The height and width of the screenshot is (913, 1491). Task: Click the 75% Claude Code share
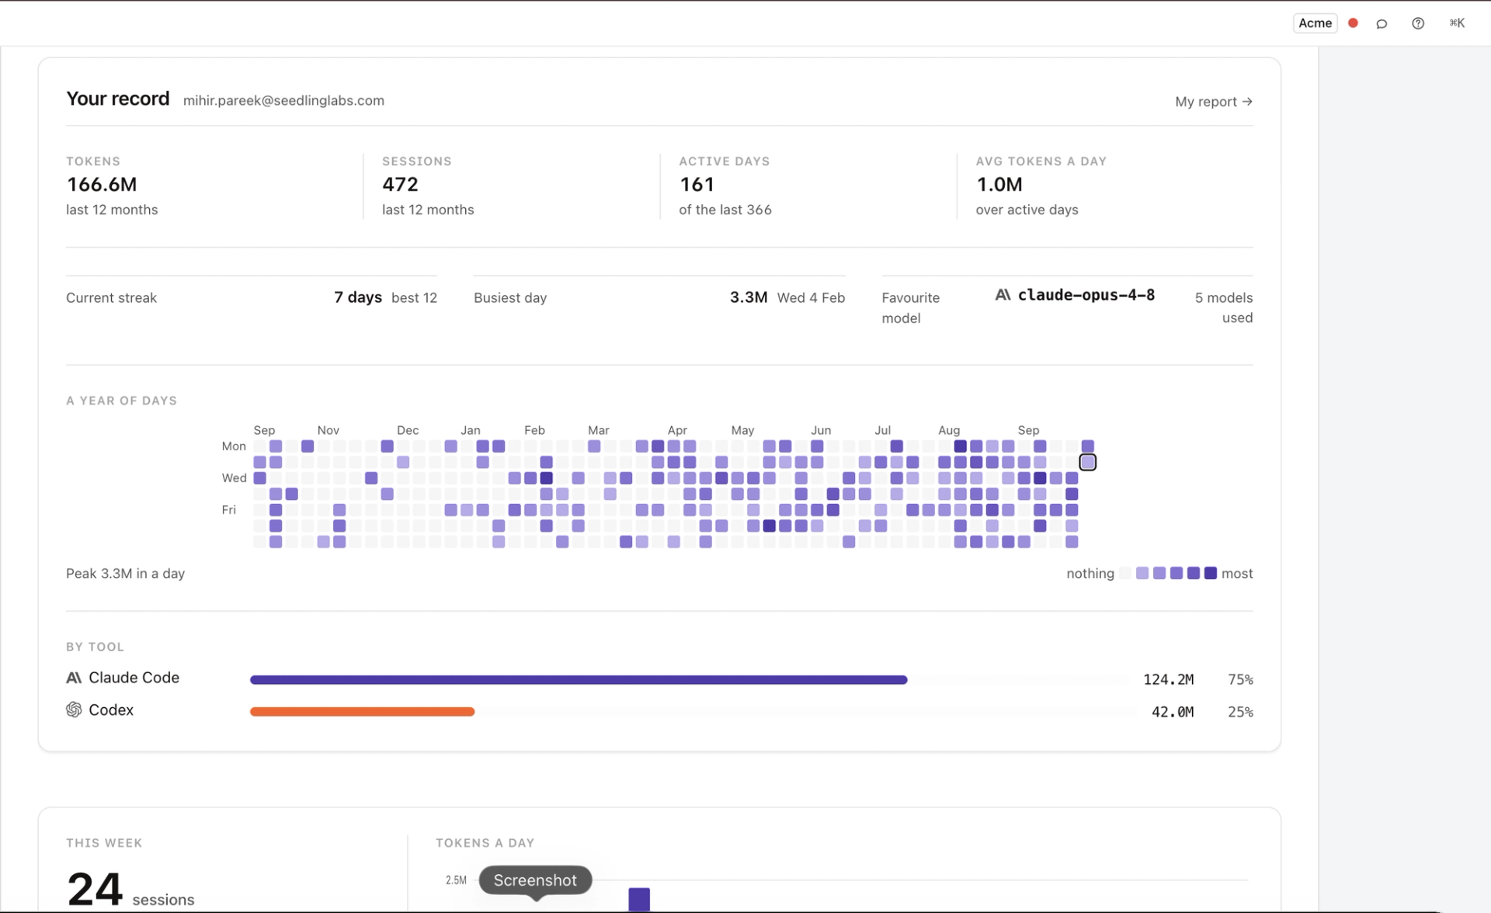point(1240,680)
